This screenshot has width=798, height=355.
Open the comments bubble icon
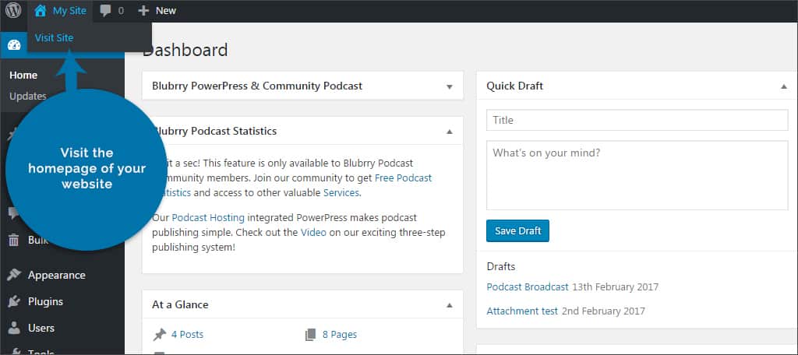(x=105, y=11)
